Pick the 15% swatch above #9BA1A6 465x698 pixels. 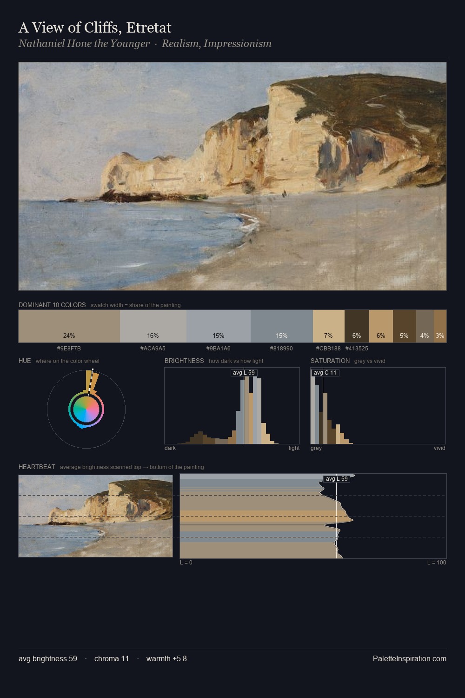coord(219,326)
